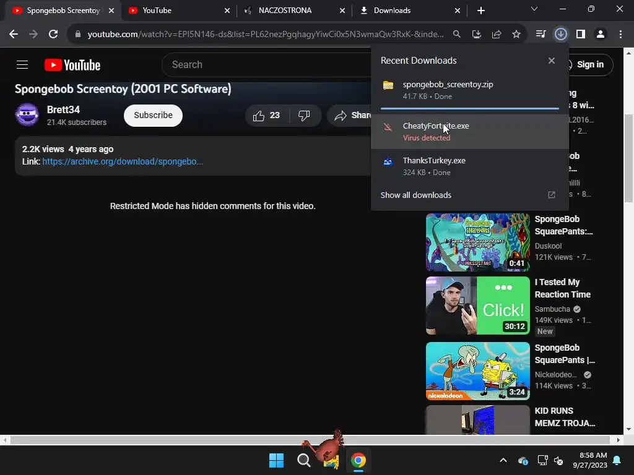Show hidden system tray icons

(503, 460)
